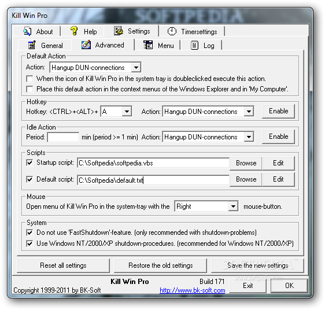The image size is (325, 310).
Task: Click the Enable button in Hotkey section
Action: (278, 111)
